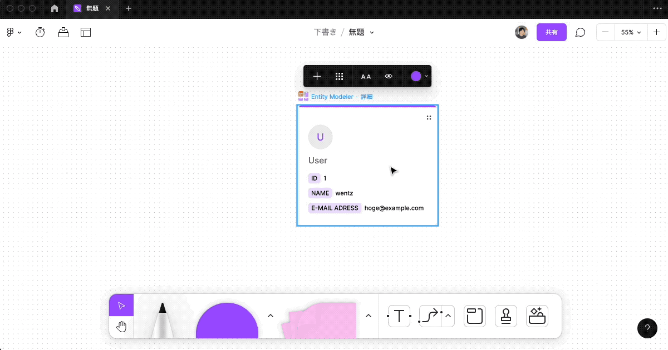
Task: Pick the purple circle shape tool
Action: point(227,321)
